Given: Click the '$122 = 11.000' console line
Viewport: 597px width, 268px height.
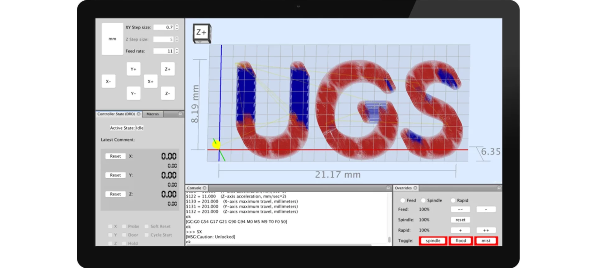Looking at the screenshot, I should click(236, 196).
